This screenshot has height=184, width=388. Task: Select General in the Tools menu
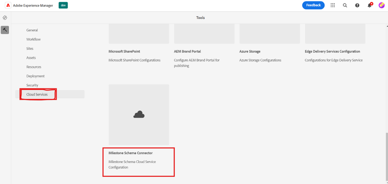[x=32, y=30]
